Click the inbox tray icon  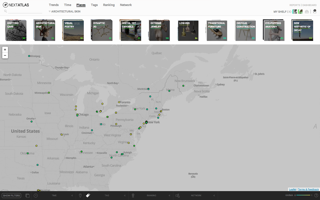point(307,11)
